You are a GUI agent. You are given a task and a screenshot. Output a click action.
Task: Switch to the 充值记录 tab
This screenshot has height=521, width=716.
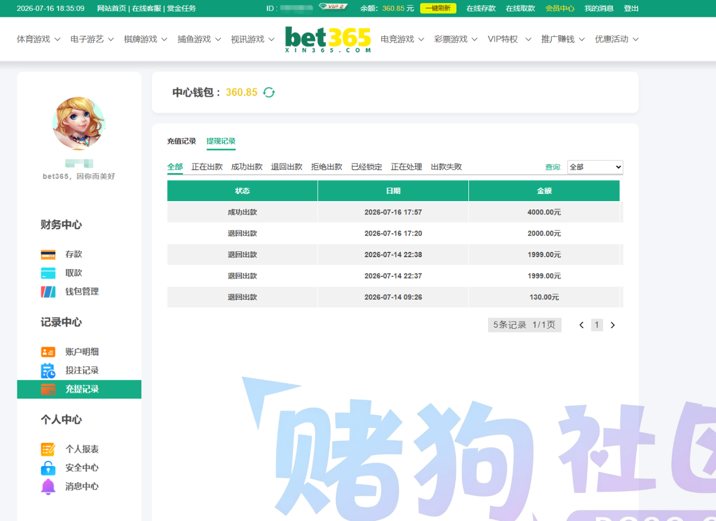point(181,141)
